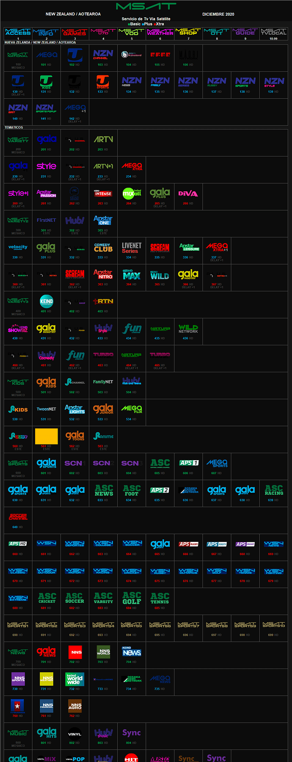Click the Gala Toons logo, channel 562
Screen dimensions: 292x762
pos(75,436)
